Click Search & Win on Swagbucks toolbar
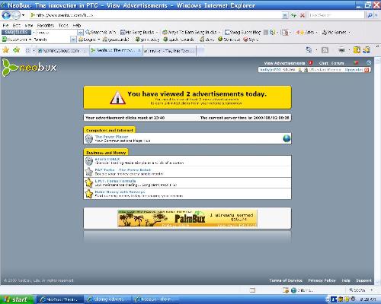The width and height of the screenshot is (381, 304). coord(101,32)
